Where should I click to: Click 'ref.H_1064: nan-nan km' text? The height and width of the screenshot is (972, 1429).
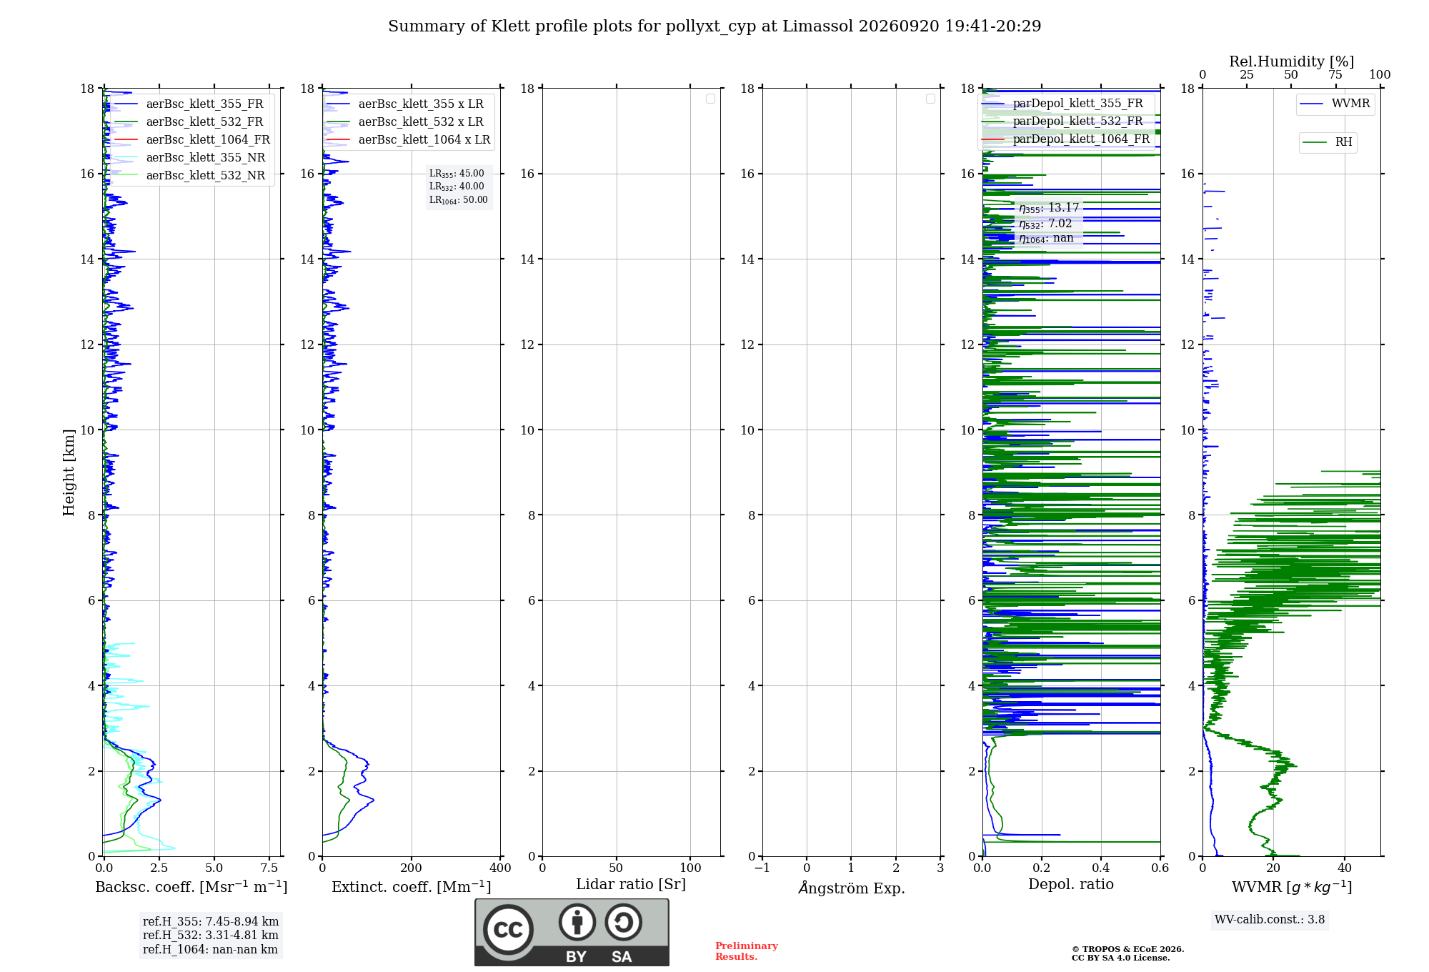tap(210, 950)
